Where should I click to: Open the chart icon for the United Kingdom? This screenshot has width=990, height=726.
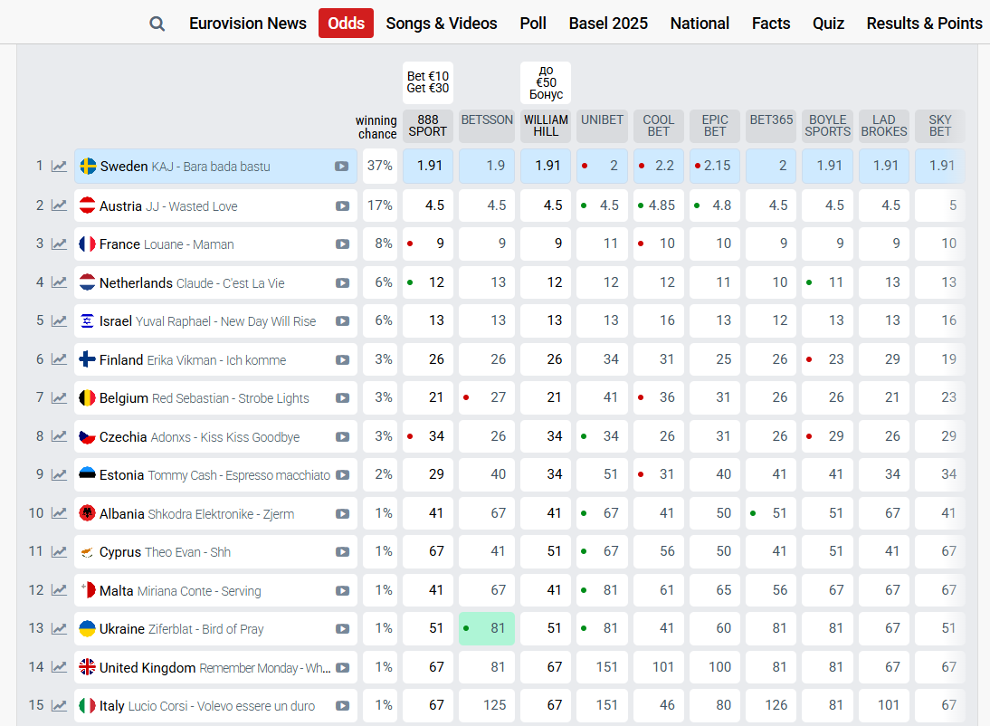pos(59,667)
